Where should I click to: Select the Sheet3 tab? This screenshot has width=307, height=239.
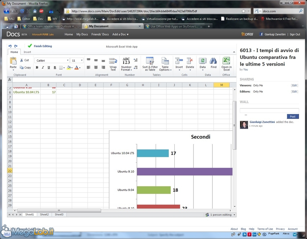pos(59,214)
